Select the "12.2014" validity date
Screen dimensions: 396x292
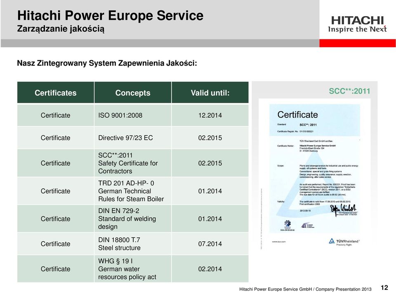[x=210, y=115]
